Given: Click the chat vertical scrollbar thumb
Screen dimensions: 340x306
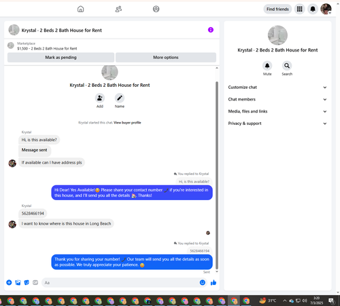Looking at the screenshot, I should (217, 175).
